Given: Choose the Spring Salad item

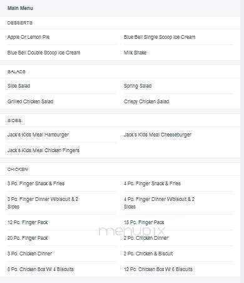Looking at the screenshot, I should [138, 86].
